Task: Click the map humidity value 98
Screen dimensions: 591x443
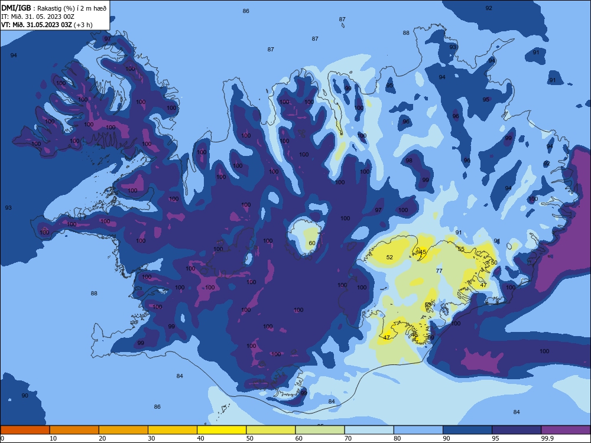Action: pyautogui.click(x=409, y=161)
